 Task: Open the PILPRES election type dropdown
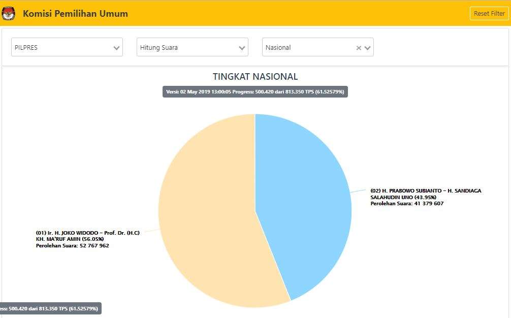pos(61,47)
